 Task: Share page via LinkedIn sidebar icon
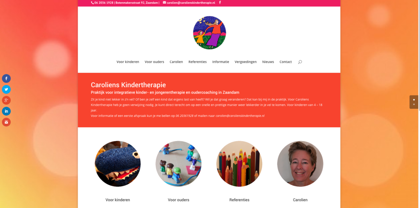coord(6,111)
